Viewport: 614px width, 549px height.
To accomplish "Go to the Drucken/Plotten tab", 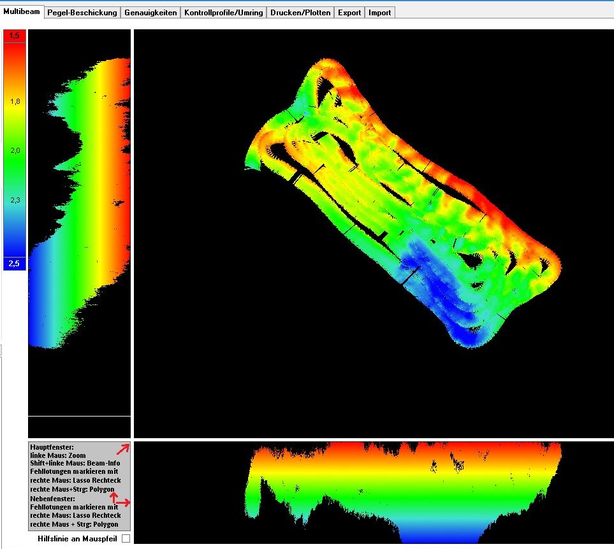I will click(300, 13).
